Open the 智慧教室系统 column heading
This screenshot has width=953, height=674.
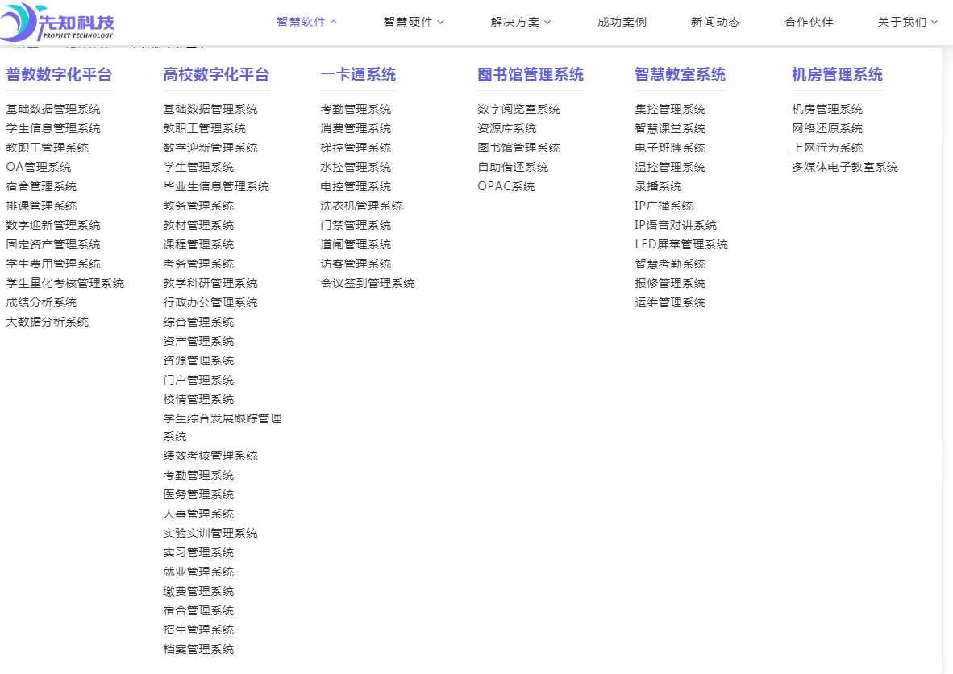[x=680, y=75]
